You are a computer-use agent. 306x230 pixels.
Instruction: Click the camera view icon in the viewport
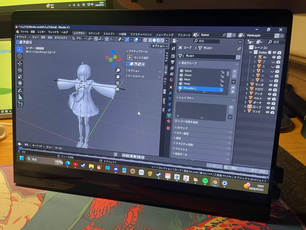point(118,83)
